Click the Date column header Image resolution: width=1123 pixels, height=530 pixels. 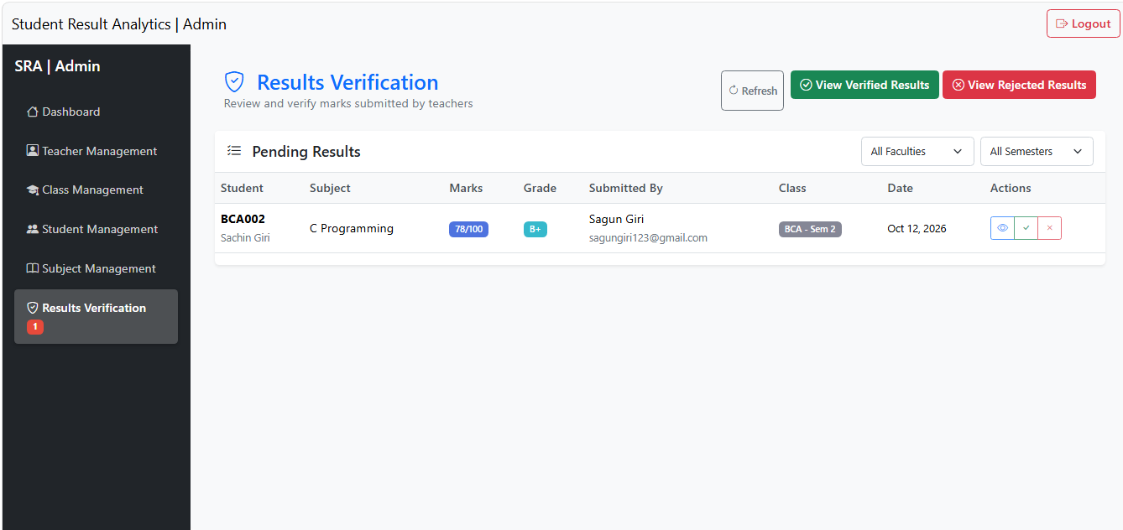click(x=900, y=188)
